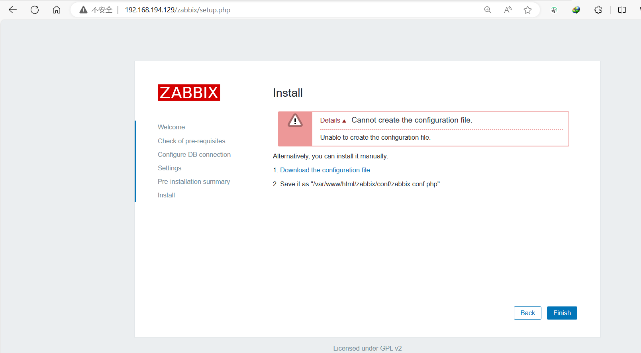Add page to favorites with star icon

click(x=528, y=10)
